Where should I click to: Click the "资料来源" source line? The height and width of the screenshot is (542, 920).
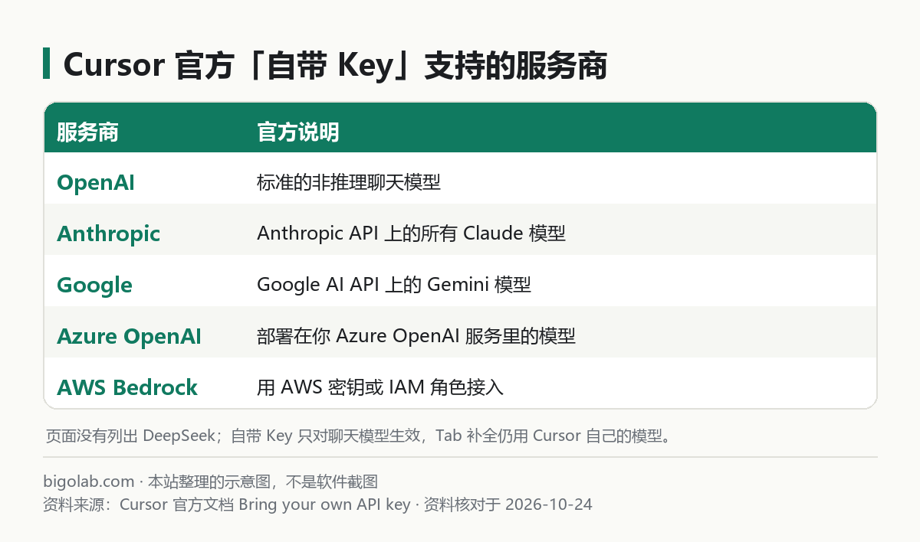pos(318,504)
